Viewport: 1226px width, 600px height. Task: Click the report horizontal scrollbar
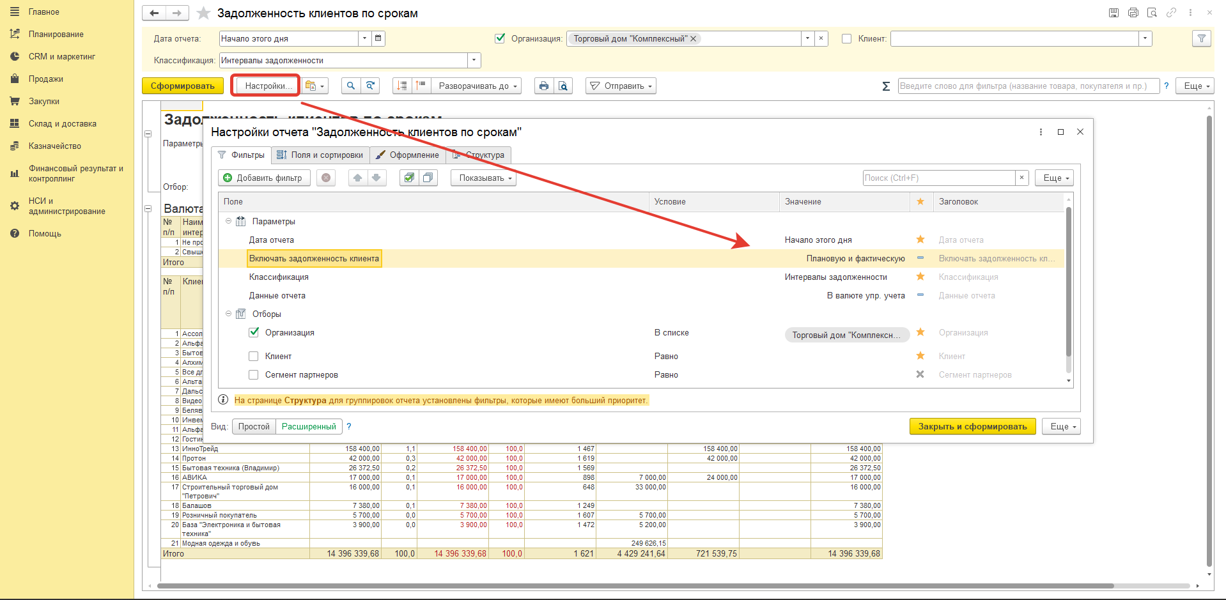(x=635, y=586)
